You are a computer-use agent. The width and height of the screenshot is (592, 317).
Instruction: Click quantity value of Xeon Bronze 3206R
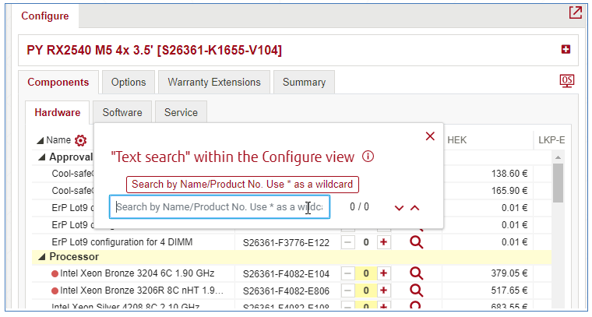(366, 291)
